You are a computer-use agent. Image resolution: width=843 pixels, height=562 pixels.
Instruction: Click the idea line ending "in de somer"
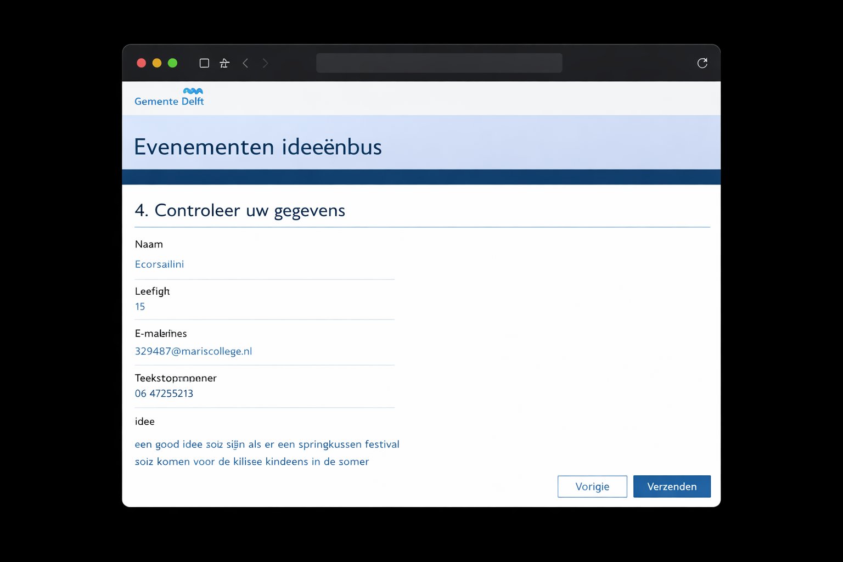252,462
